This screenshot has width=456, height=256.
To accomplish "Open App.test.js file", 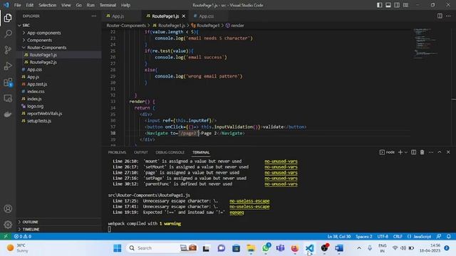I will click(x=37, y=84).
